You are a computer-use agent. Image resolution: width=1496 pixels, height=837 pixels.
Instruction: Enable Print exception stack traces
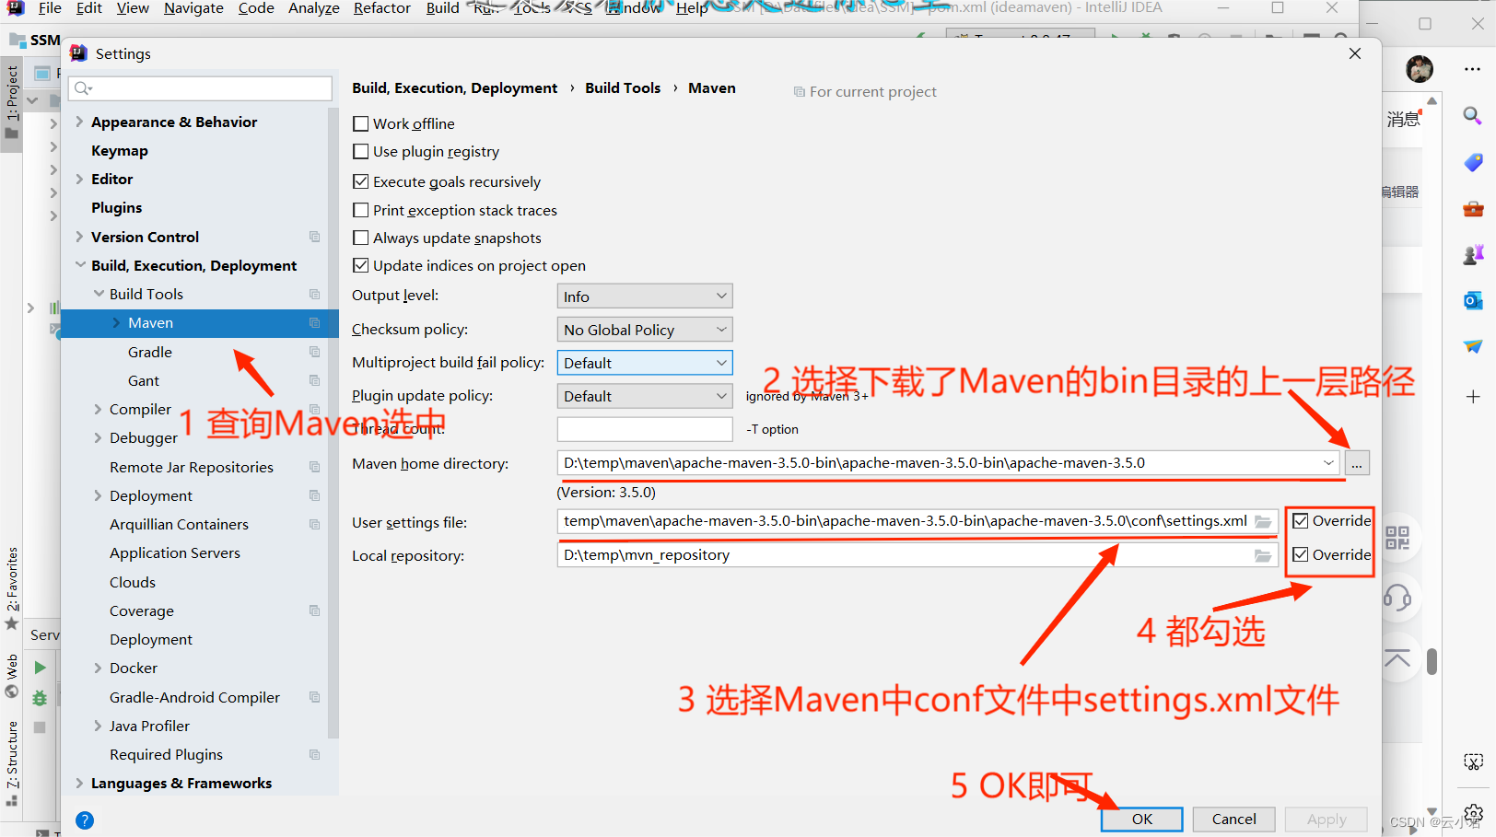(x=361, y=210)
